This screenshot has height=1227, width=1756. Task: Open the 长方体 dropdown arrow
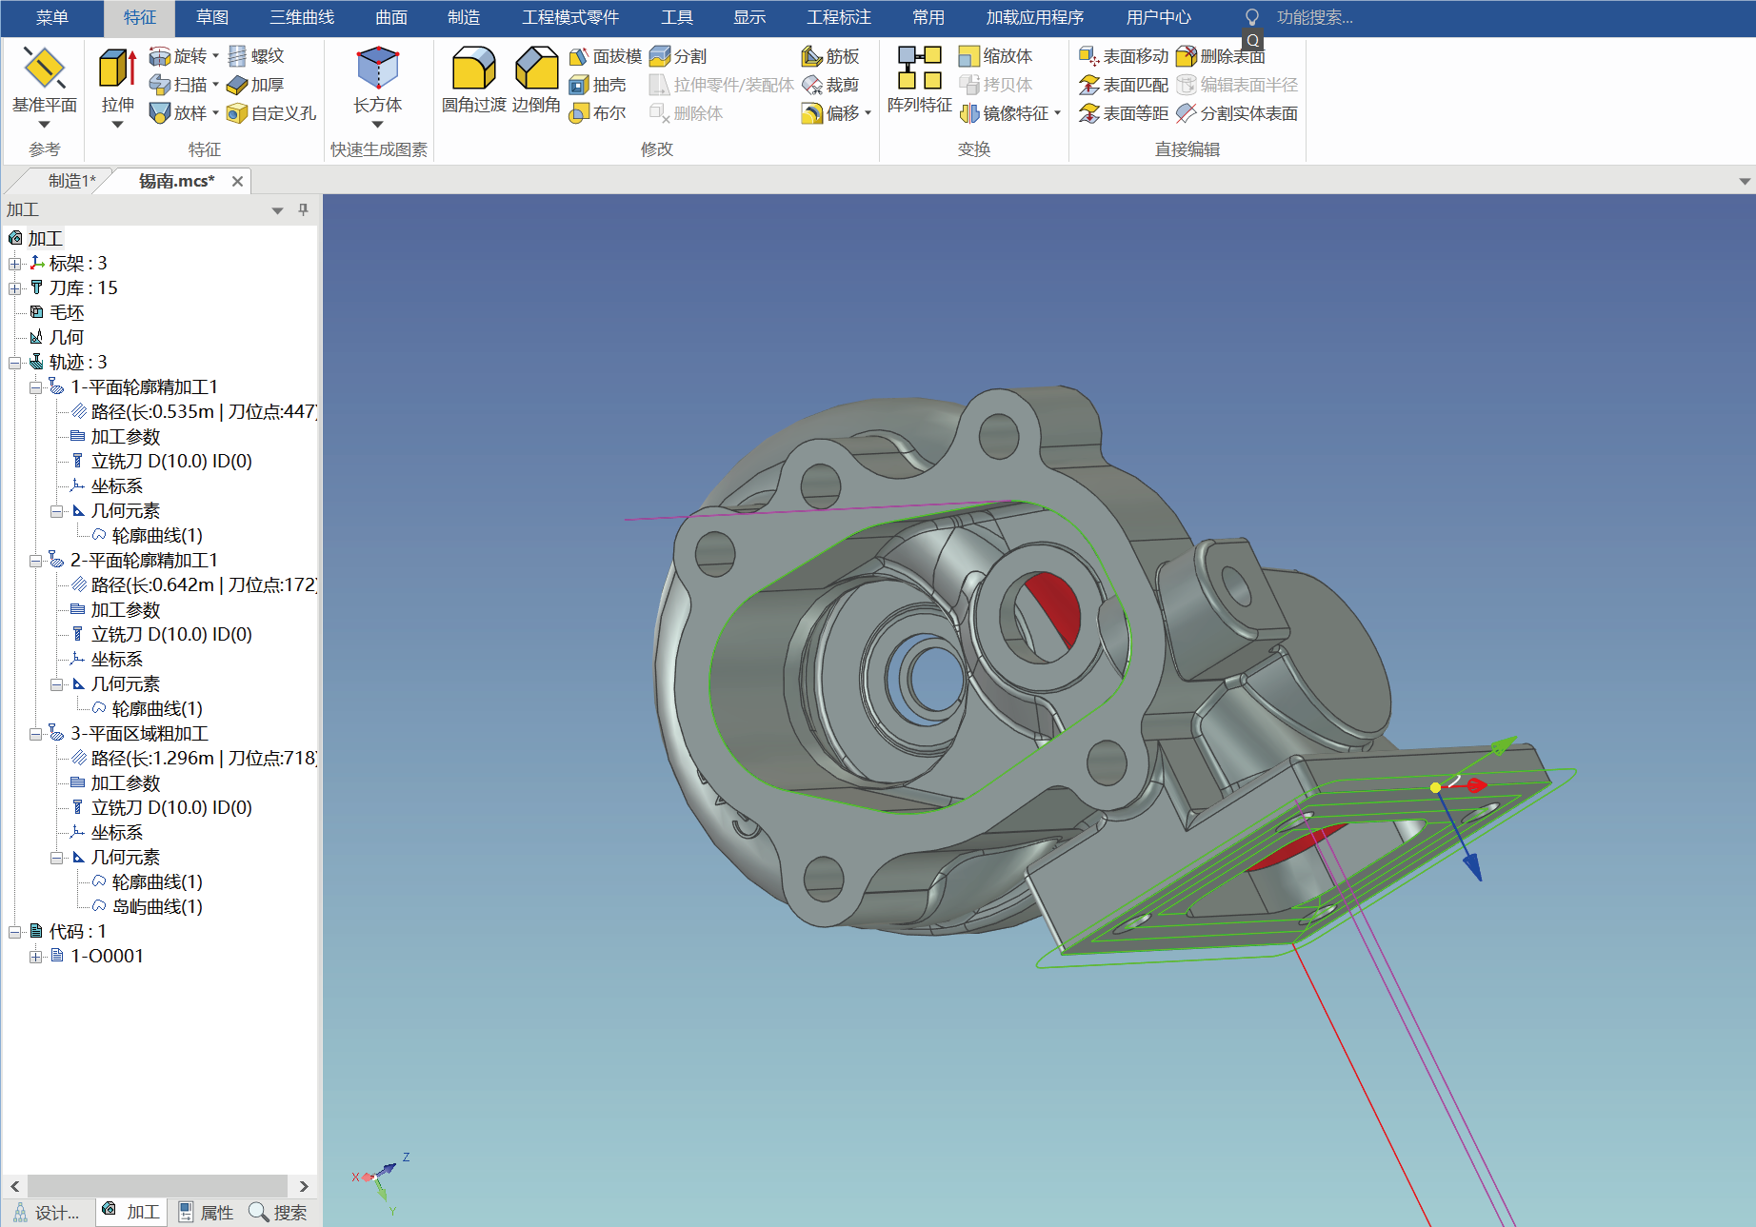point(377,125)
